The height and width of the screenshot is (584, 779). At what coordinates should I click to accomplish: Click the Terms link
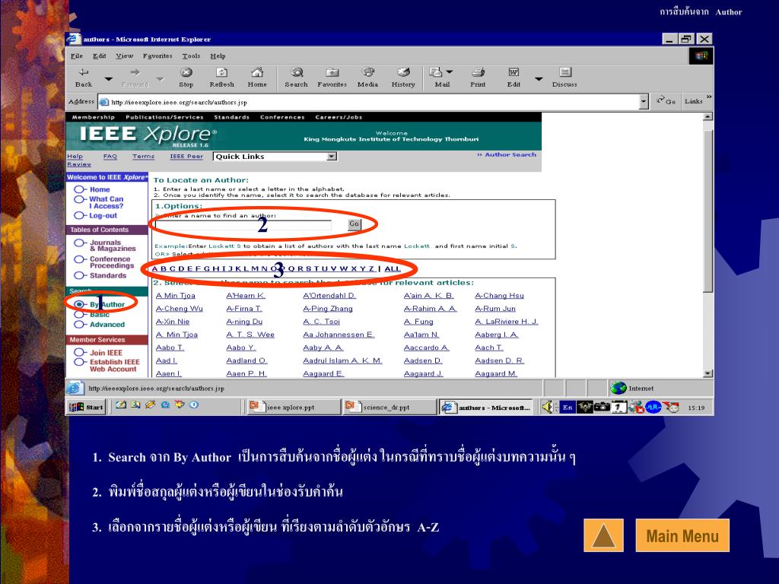click(143, 157)
